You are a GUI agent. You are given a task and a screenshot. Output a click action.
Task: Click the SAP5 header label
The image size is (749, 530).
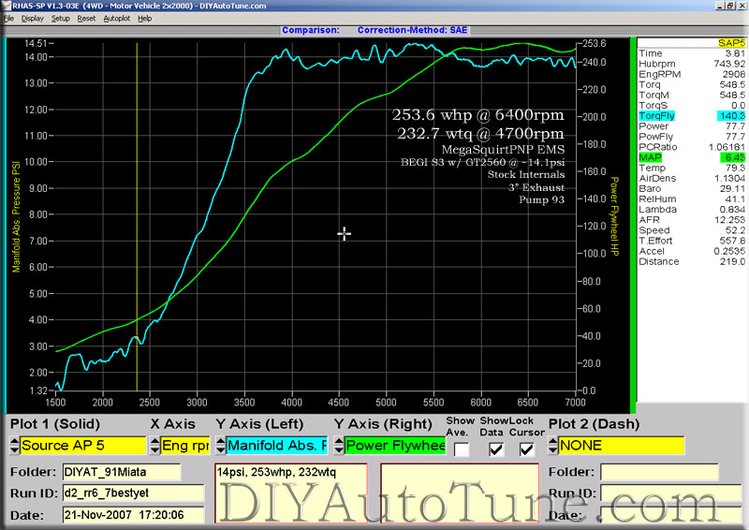click(x=731, y=43)
